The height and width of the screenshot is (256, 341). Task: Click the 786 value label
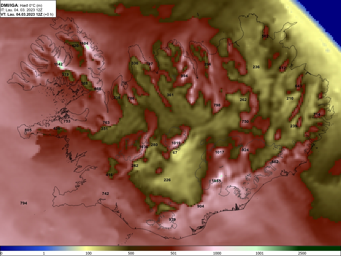(x=131, y=98)
